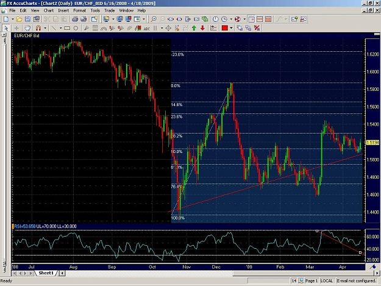Click the E-mail not configured status
The width and height of the screenshot is (381, 286).
coord(356,281)
